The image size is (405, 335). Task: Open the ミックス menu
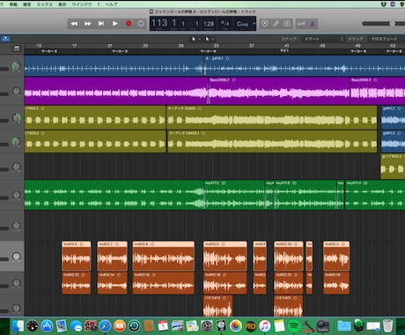point(45,4)
